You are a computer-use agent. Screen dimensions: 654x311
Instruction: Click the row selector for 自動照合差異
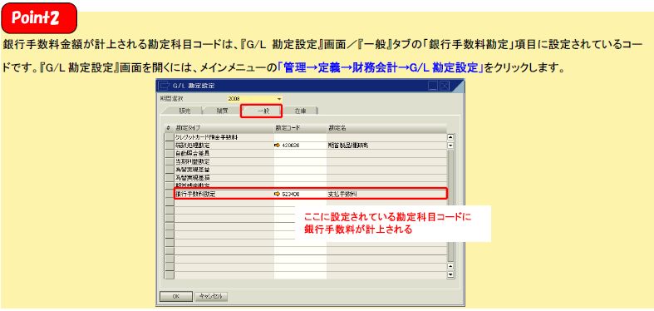pyautogui.click(x=170, y=154)
